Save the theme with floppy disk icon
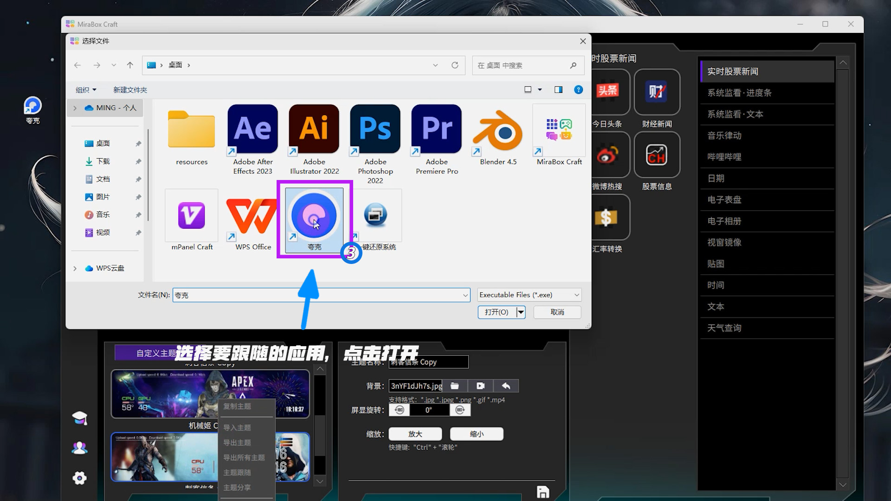This screenshot has width=891, height=501. [x=543, y=492]
